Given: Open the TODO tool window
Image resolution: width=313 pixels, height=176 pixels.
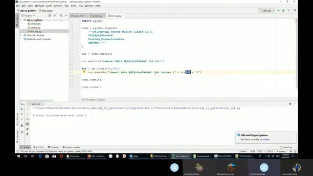Looking at the screenshot, I should [39, 147].
